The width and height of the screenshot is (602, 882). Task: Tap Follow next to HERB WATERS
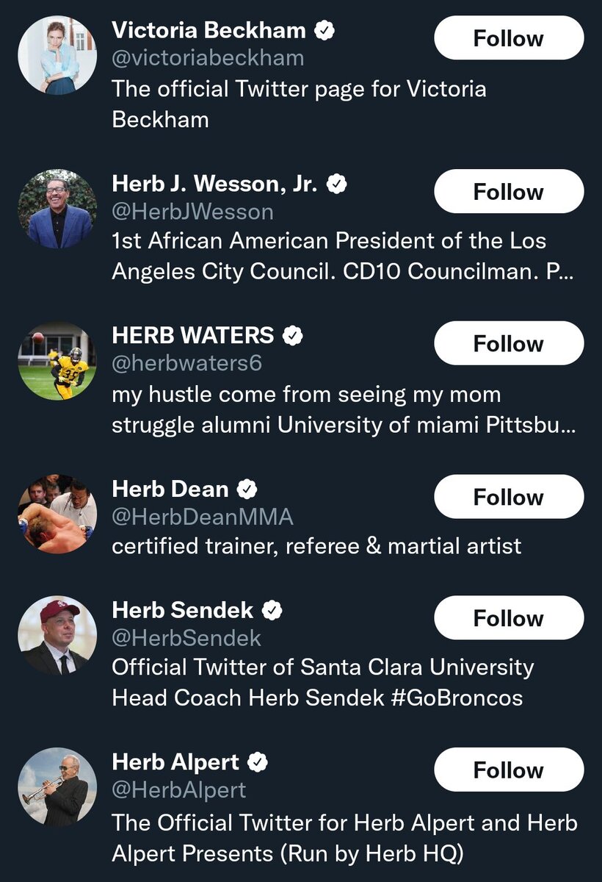coord(509,344)
